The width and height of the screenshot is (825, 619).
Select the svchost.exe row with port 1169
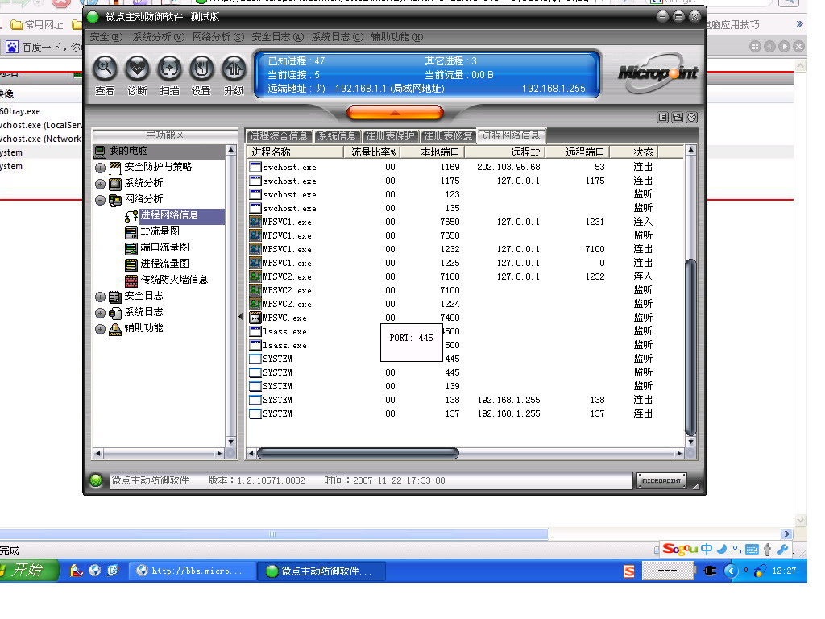(466, 168)
